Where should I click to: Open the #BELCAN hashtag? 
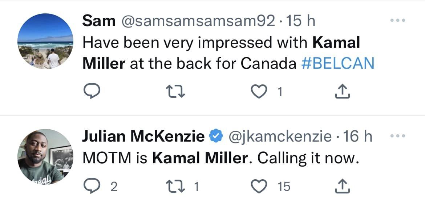click(x=338, y=64)
